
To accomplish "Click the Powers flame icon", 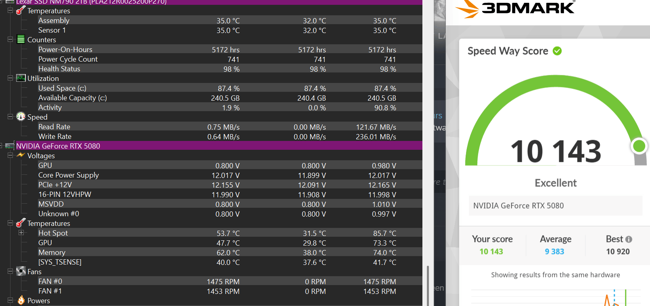I will point(21,300).
